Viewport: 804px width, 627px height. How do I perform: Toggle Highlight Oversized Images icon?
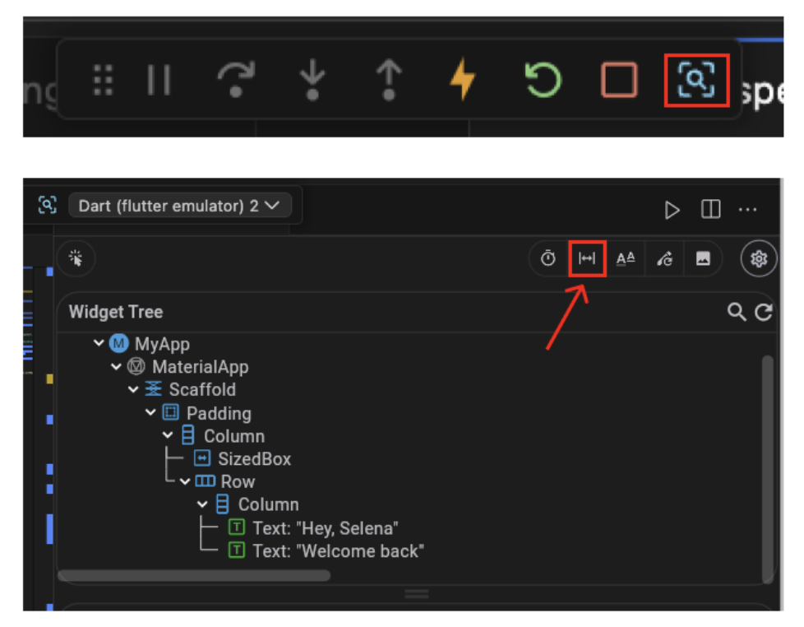coord(703,258)
